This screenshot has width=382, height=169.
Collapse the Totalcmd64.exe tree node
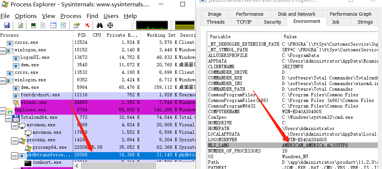click(x=9, y=118)
